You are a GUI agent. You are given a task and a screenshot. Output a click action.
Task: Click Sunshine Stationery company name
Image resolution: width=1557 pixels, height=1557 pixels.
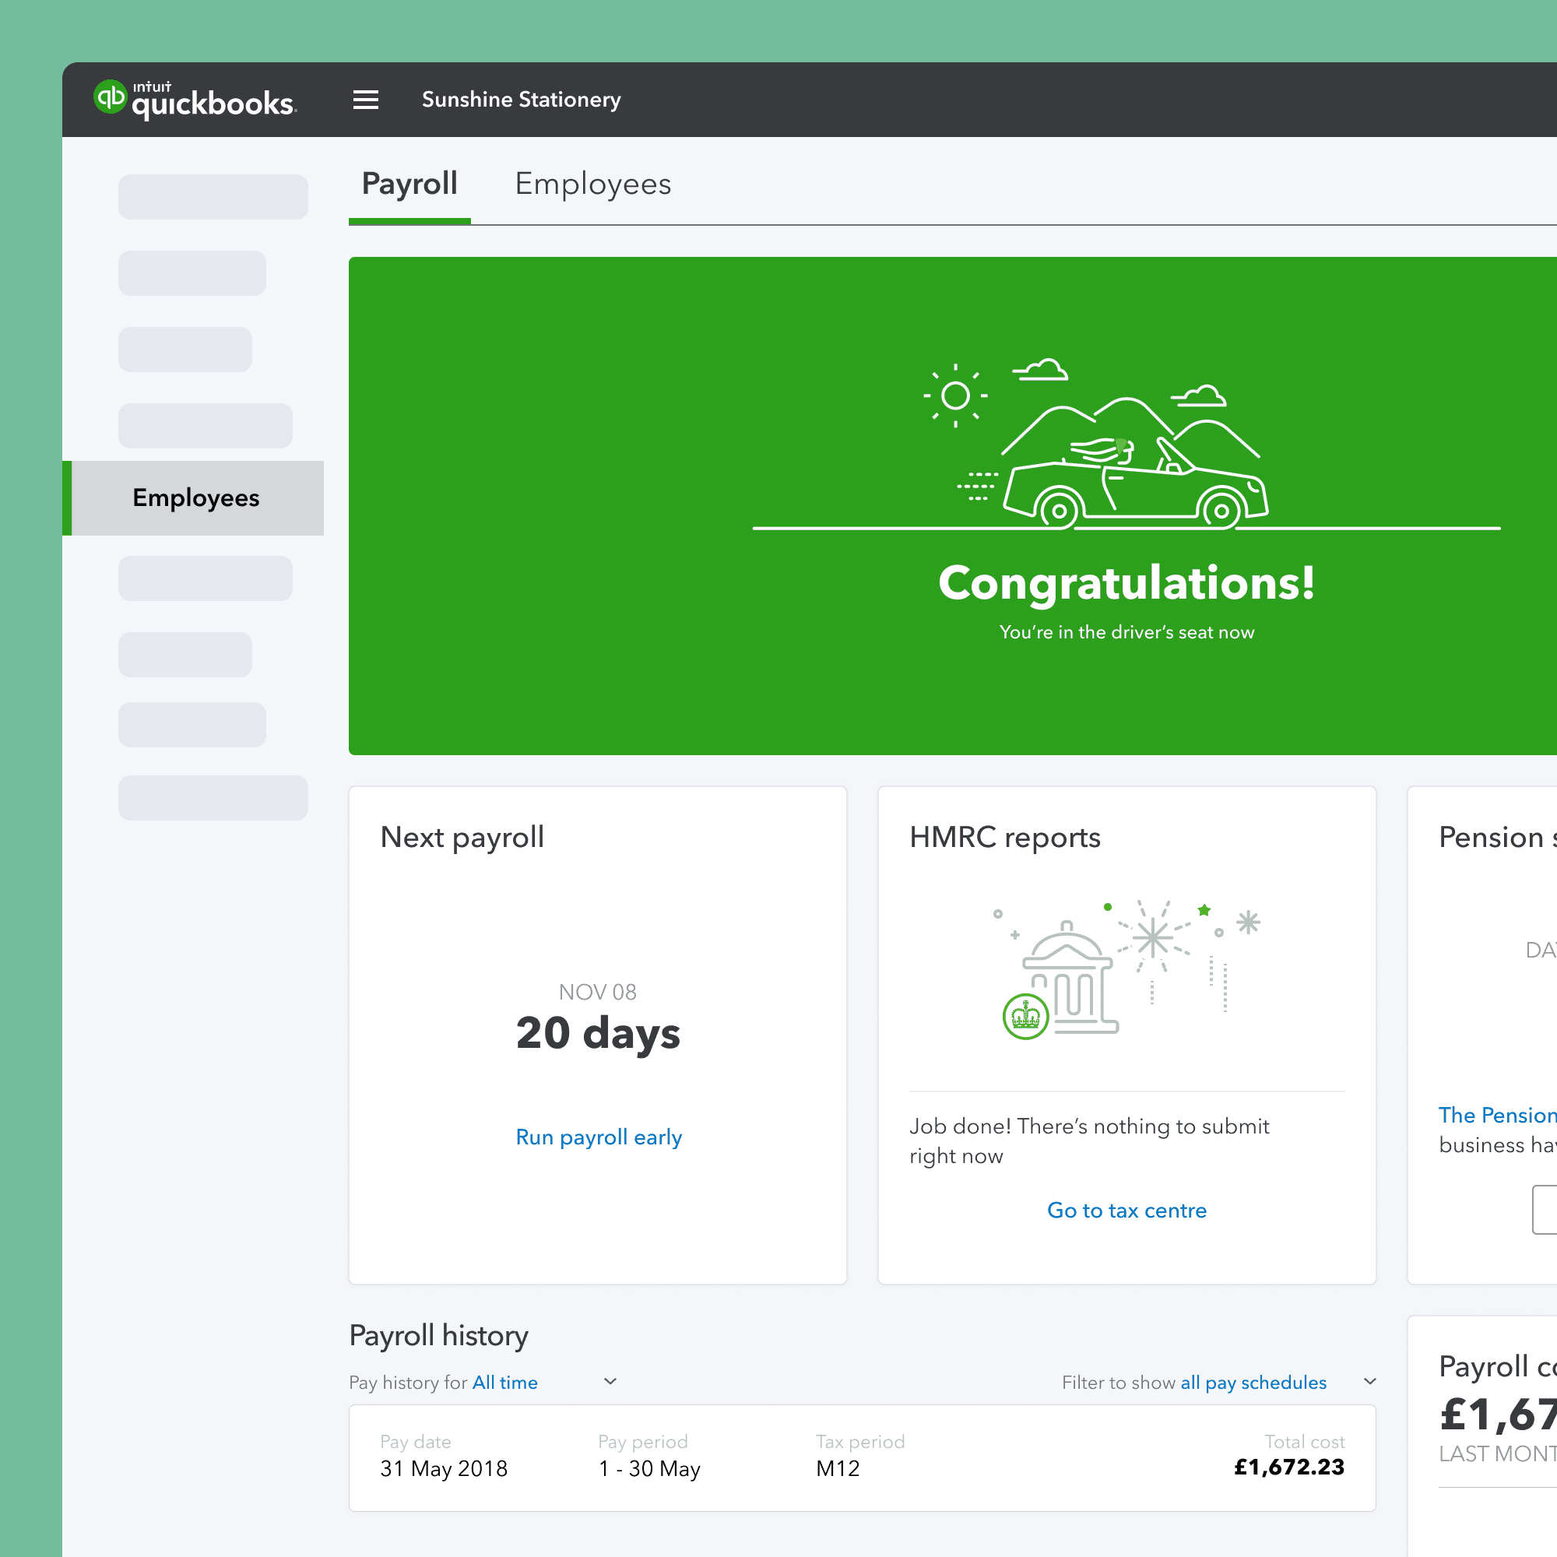tap(521, 100)
